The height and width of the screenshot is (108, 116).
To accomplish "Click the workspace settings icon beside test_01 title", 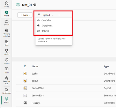I will [x=35, y=5].
